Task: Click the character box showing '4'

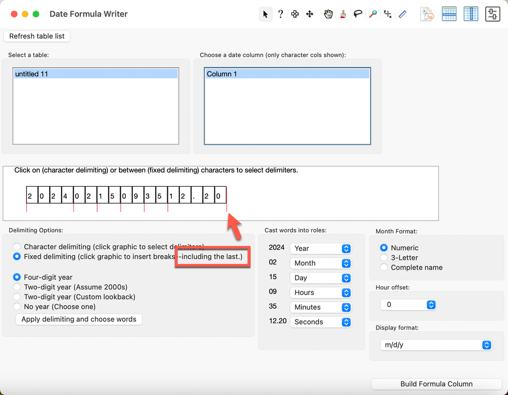Action: pos(68,195)
